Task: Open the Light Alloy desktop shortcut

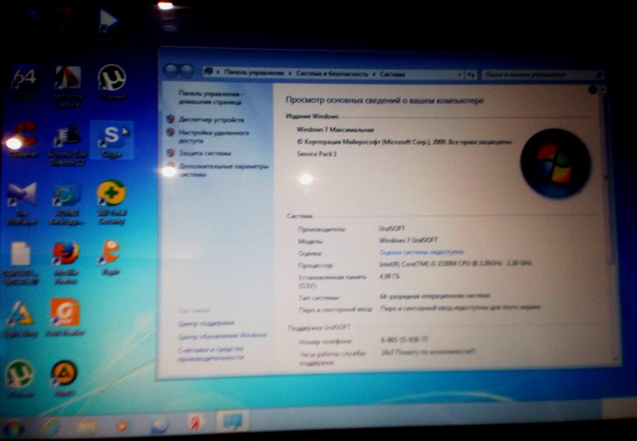Action: [x=20, y=319]
